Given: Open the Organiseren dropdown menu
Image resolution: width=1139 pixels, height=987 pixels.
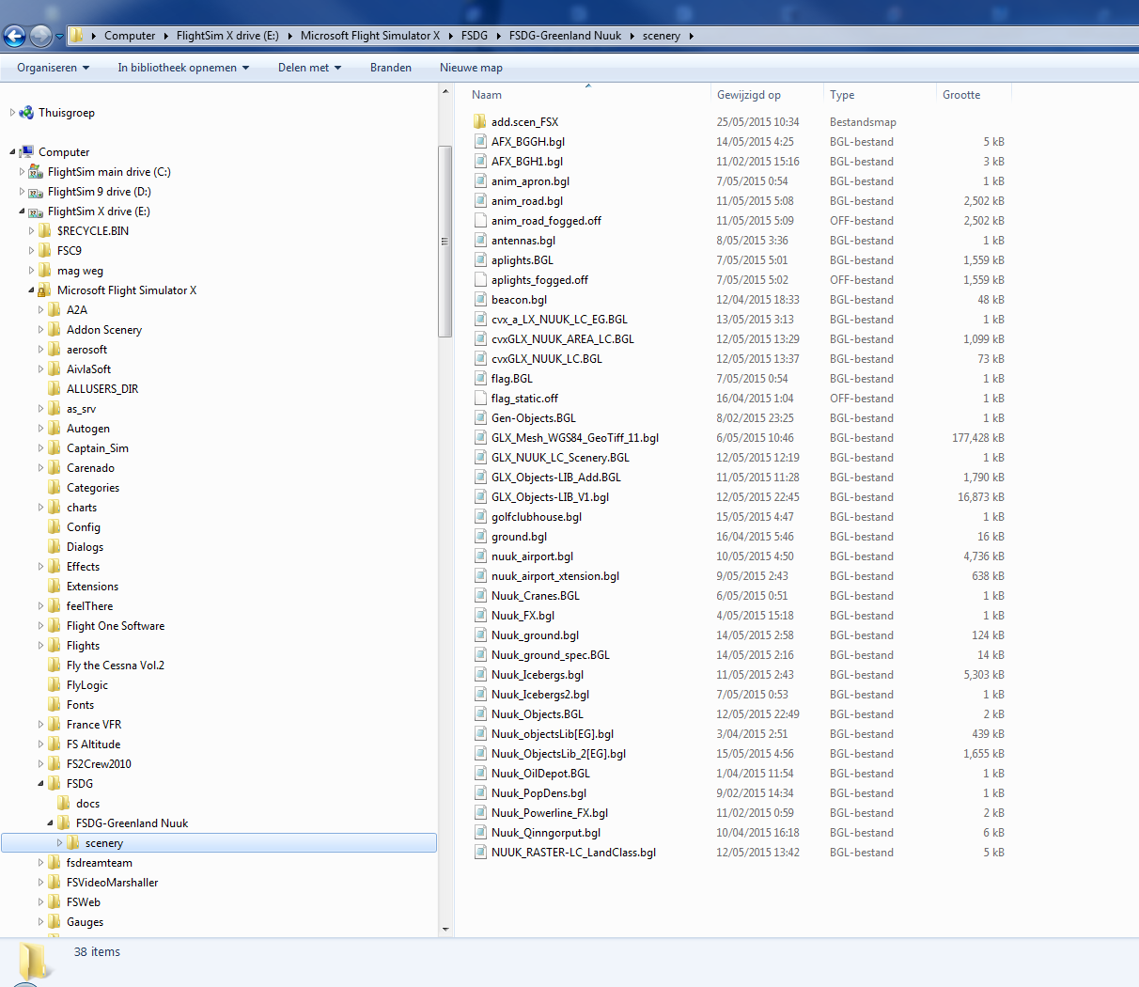Looking at the screenshot, I should [53, 68].
